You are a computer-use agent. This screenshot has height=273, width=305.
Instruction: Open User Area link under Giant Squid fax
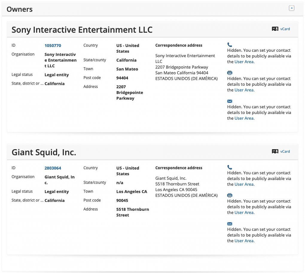point(244,213)
